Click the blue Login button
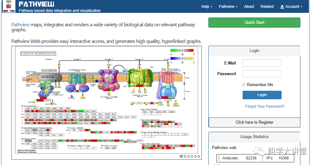 262,95
